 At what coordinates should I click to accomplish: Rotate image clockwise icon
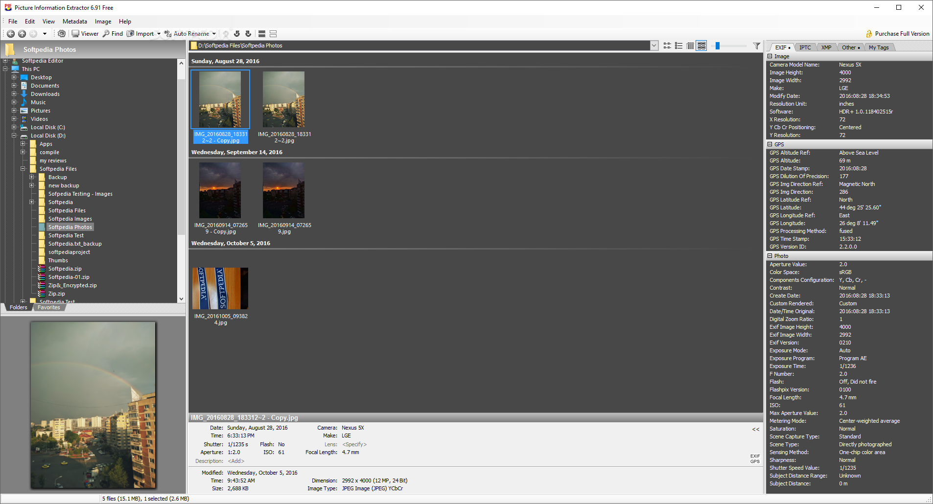[x=248, y=34]
